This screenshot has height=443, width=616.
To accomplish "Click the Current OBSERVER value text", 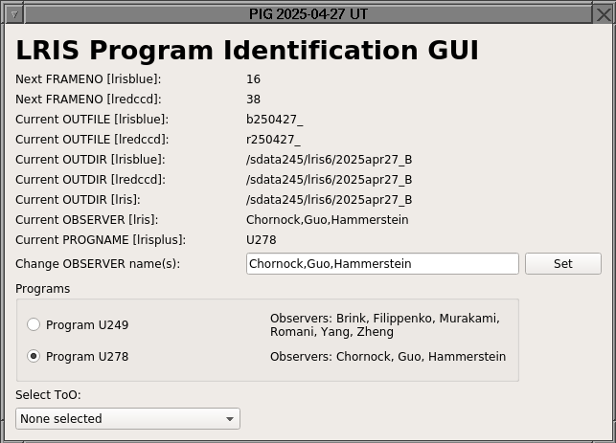I will [328, 219].
